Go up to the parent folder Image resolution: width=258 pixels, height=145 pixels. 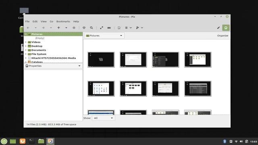[58, 28]
